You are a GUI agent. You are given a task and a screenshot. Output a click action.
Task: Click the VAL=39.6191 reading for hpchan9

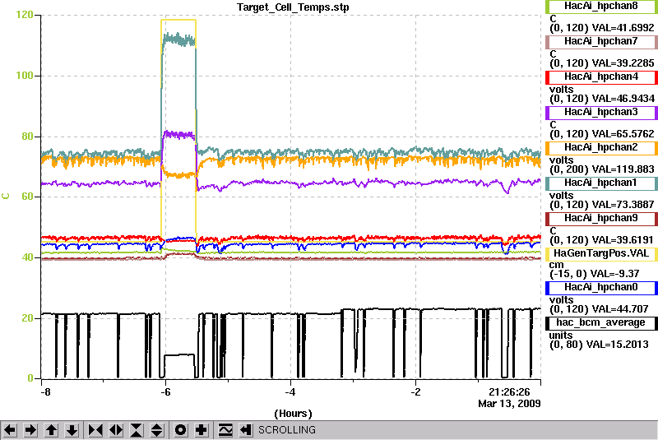coord(623,240)
